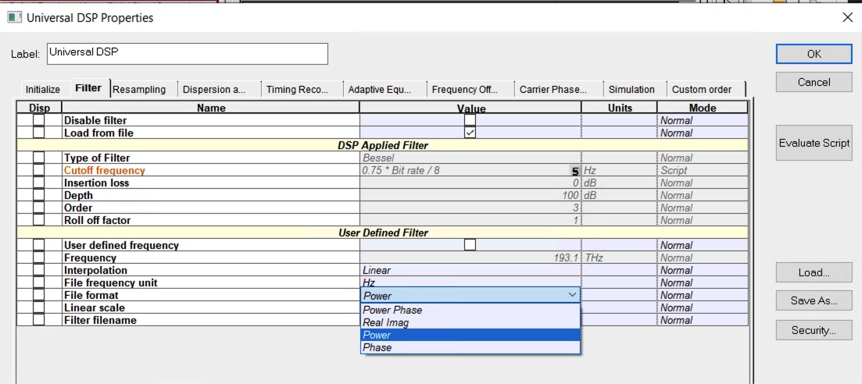The height and width of the screenshot is (384, 862).
Task: Select the Filter tab
Action: click(x=88, y=88)
